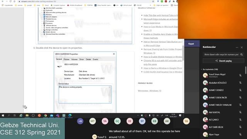
Task: Click the browser home icon
Action: point(15,2)
